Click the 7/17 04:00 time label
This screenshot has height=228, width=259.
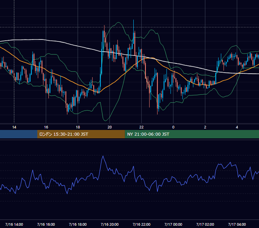(237, 224)
